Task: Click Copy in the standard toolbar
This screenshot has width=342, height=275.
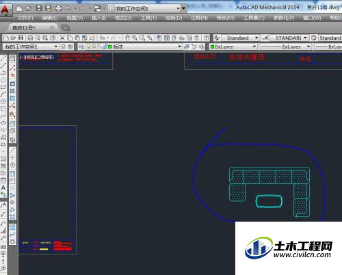Action: (70, 38)
